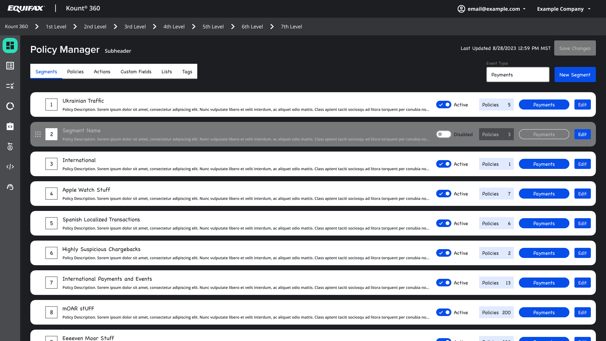Go to 7th Level breadcrumb

tap(291, 27)
